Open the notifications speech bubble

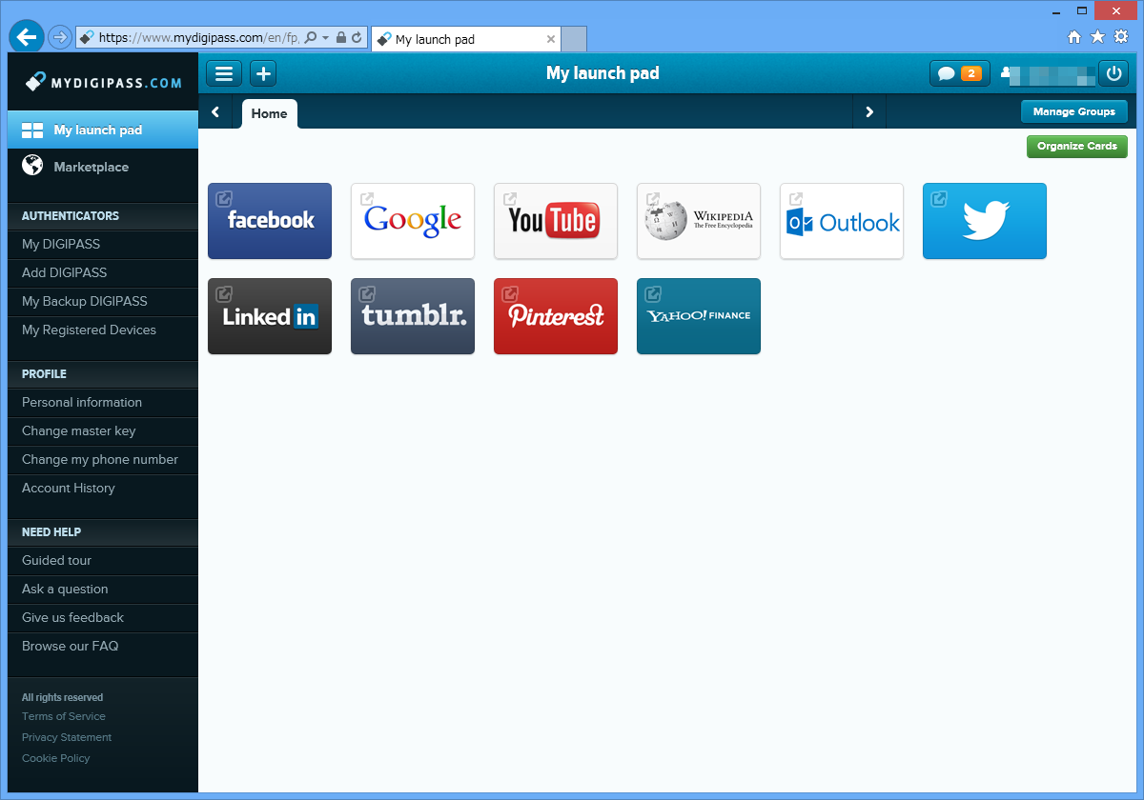(960, 73)
